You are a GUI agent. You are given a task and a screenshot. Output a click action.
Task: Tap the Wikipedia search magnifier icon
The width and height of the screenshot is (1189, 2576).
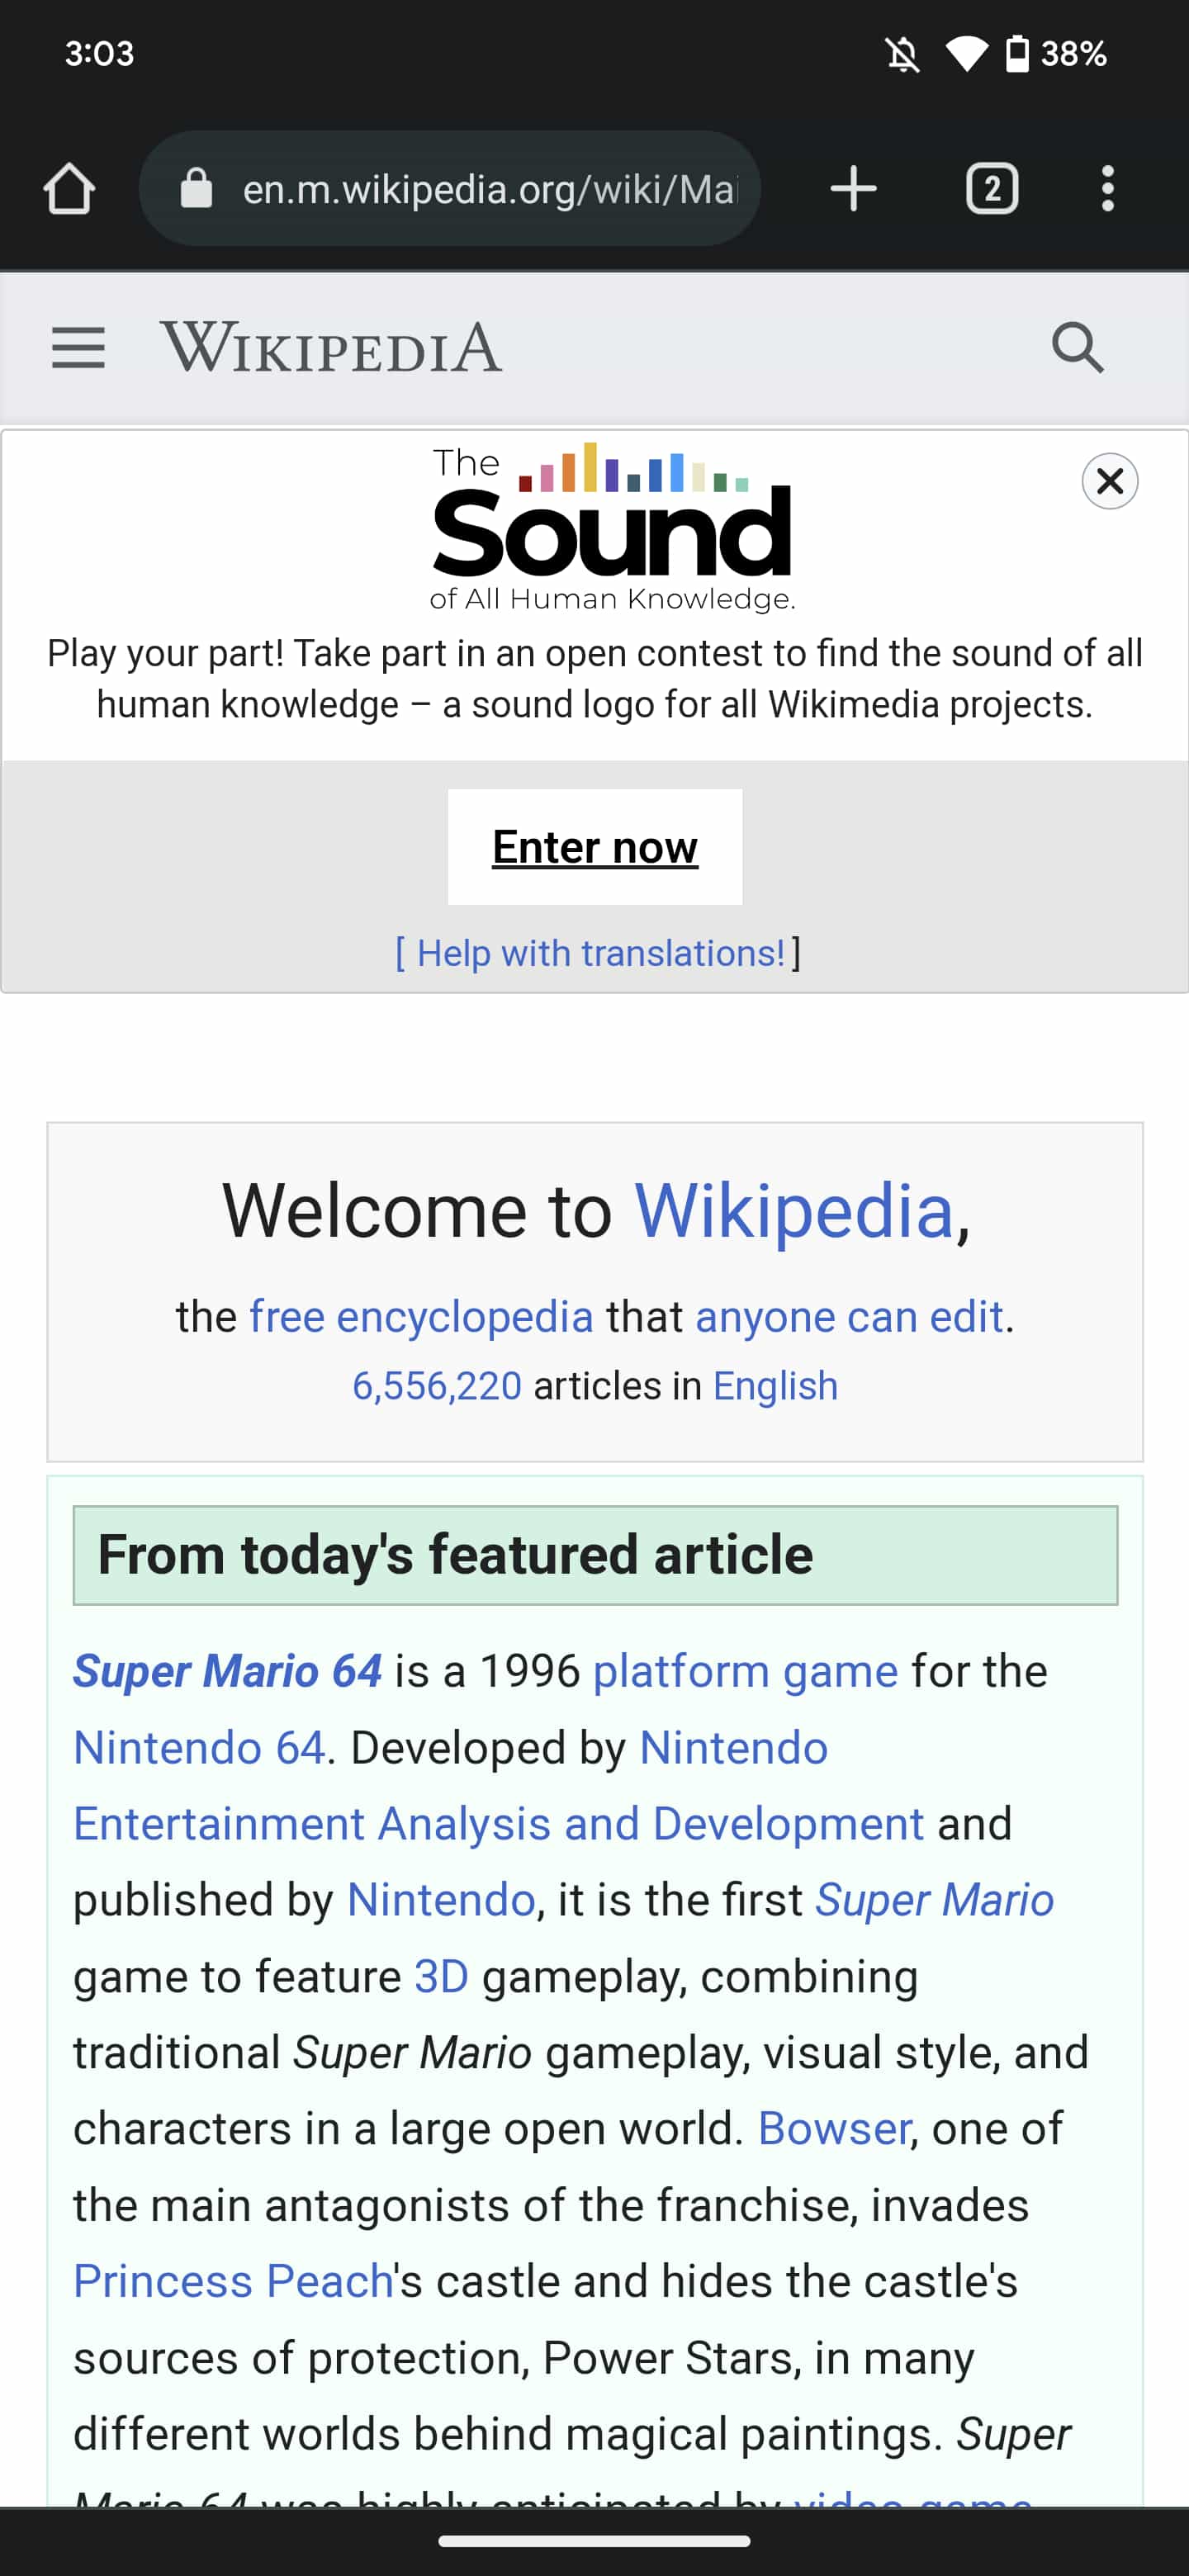point(1077,348)
